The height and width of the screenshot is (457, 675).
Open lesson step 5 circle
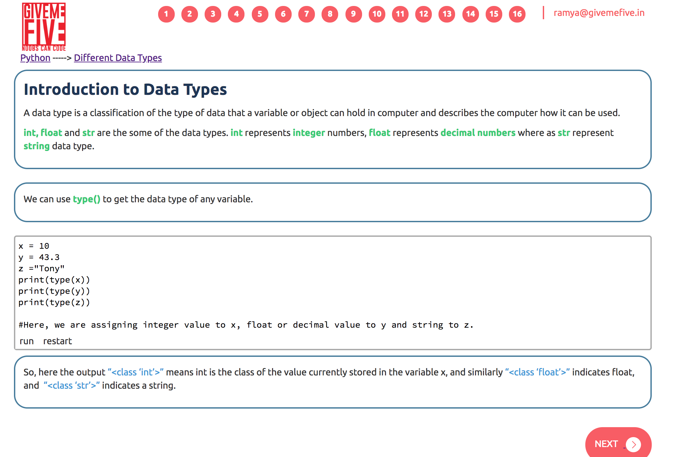coord(260,14)
